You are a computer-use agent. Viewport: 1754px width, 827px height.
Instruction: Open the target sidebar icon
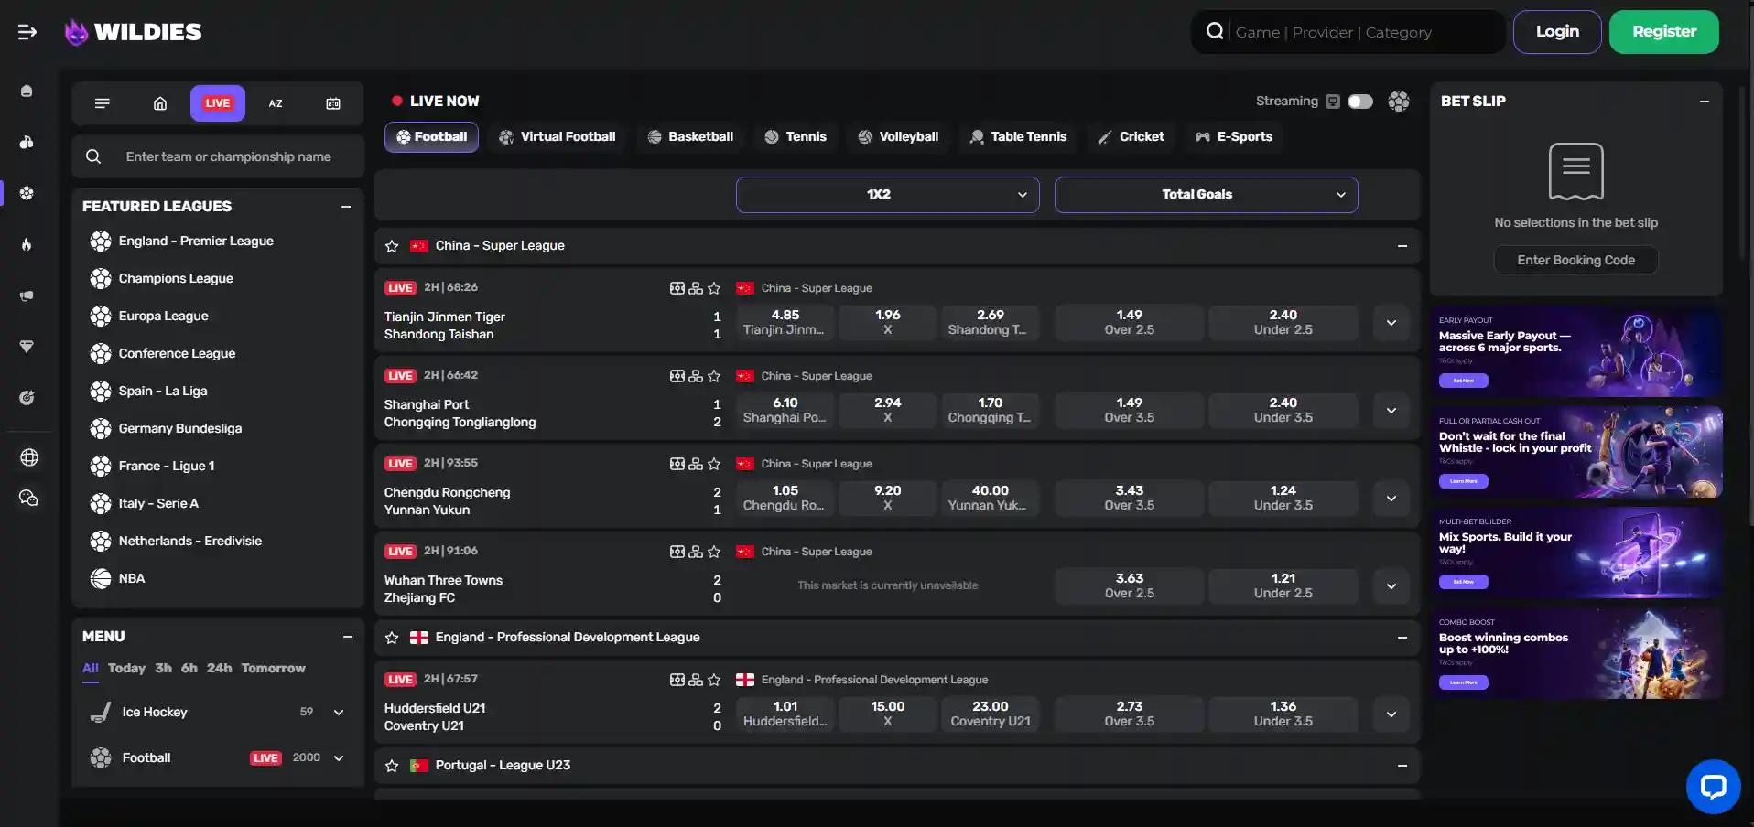click(x=27, y=398)
